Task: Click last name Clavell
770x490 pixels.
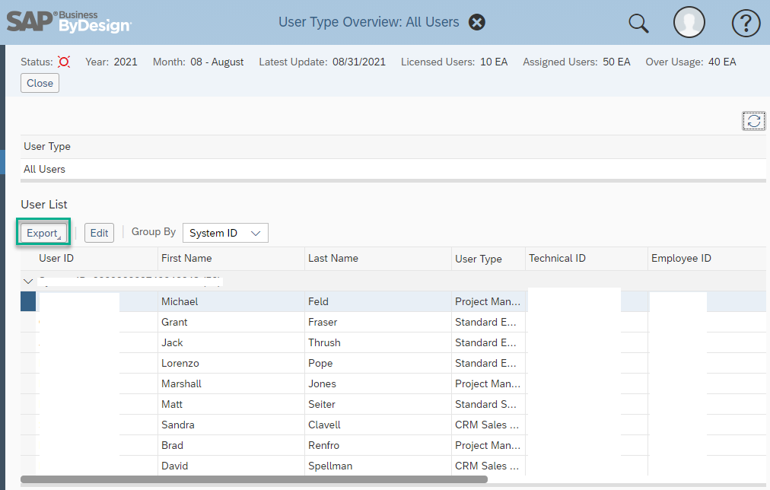Action: point(324,425)
